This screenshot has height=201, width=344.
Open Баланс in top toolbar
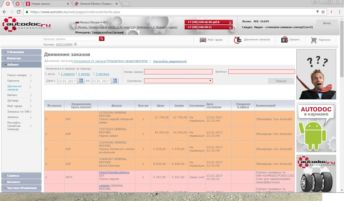point(290,40)
